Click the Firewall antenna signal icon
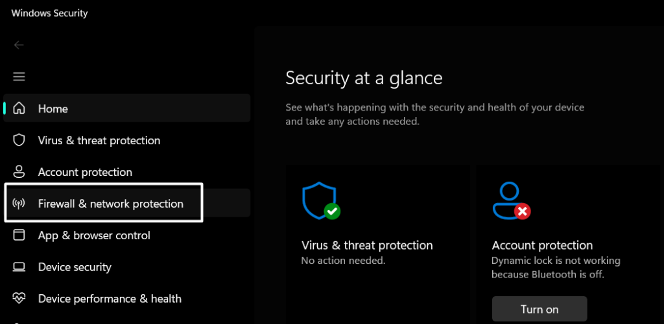 [x=19, y=204]
